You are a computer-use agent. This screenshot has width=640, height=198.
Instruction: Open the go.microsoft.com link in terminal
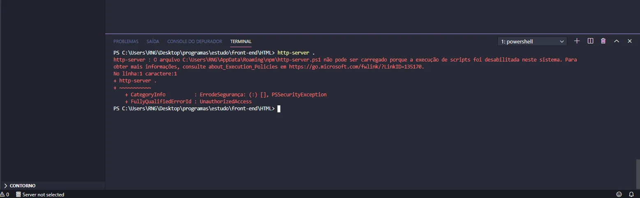(x=356, y=67)
